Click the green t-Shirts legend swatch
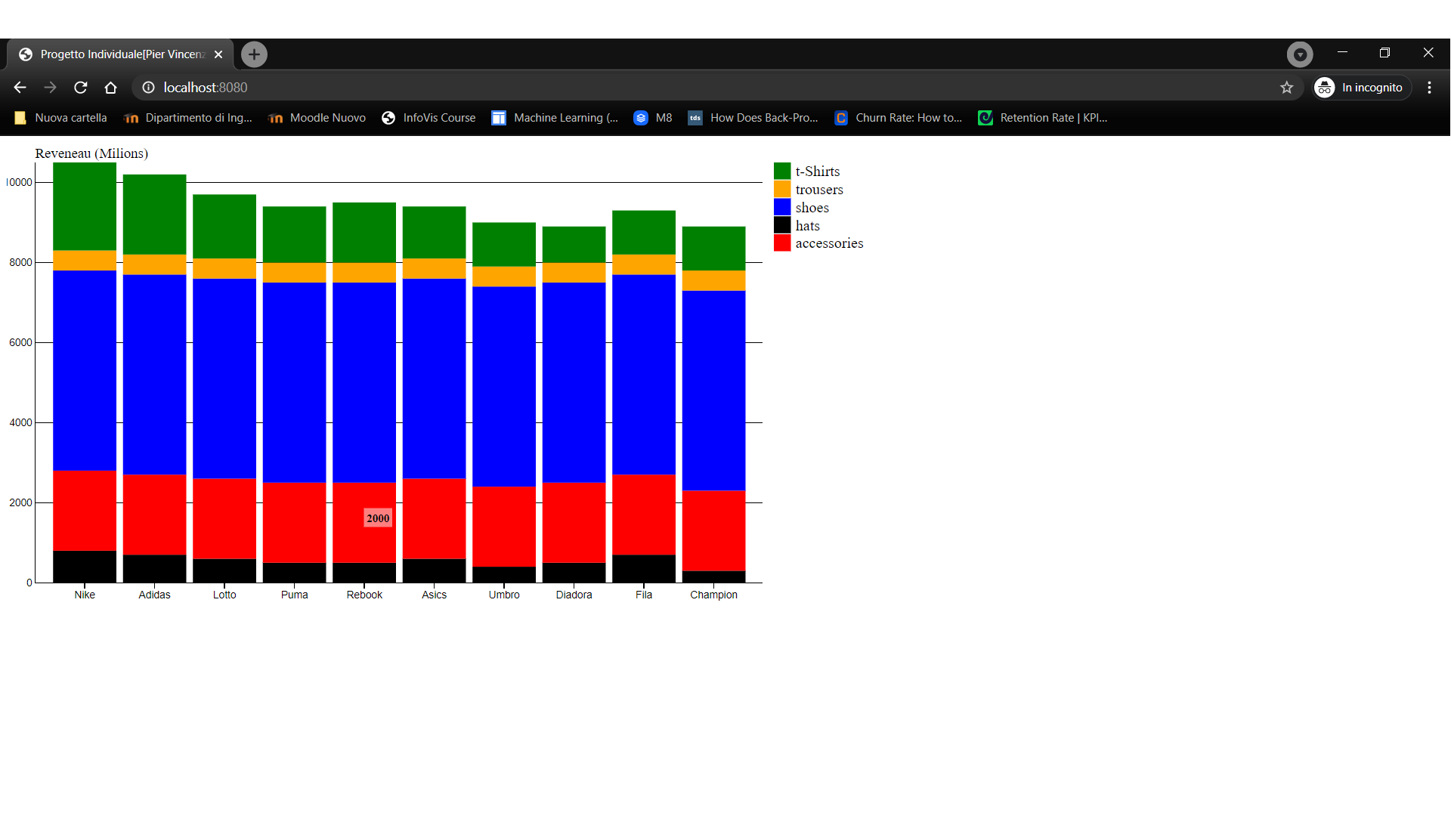Image resolution: width=1451 pixels, height=816 pixels. (x=782, y=172)
